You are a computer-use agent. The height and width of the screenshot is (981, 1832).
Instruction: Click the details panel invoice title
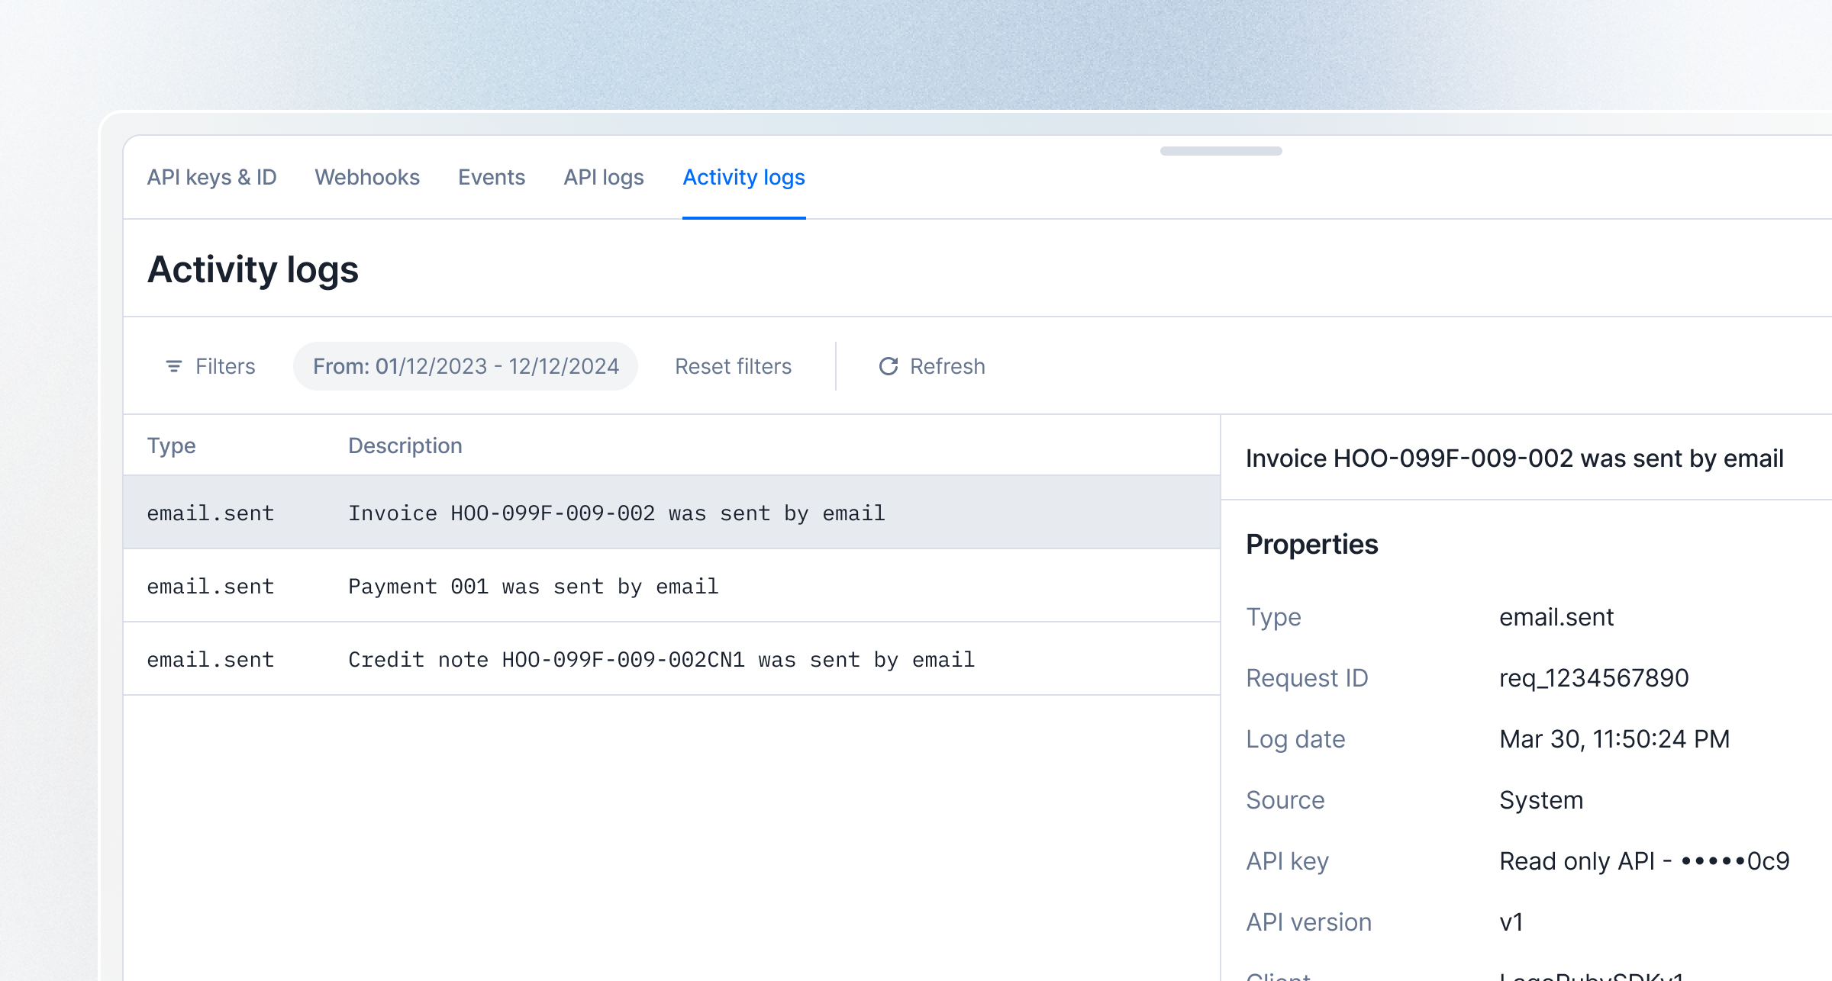click(1514, 458)
